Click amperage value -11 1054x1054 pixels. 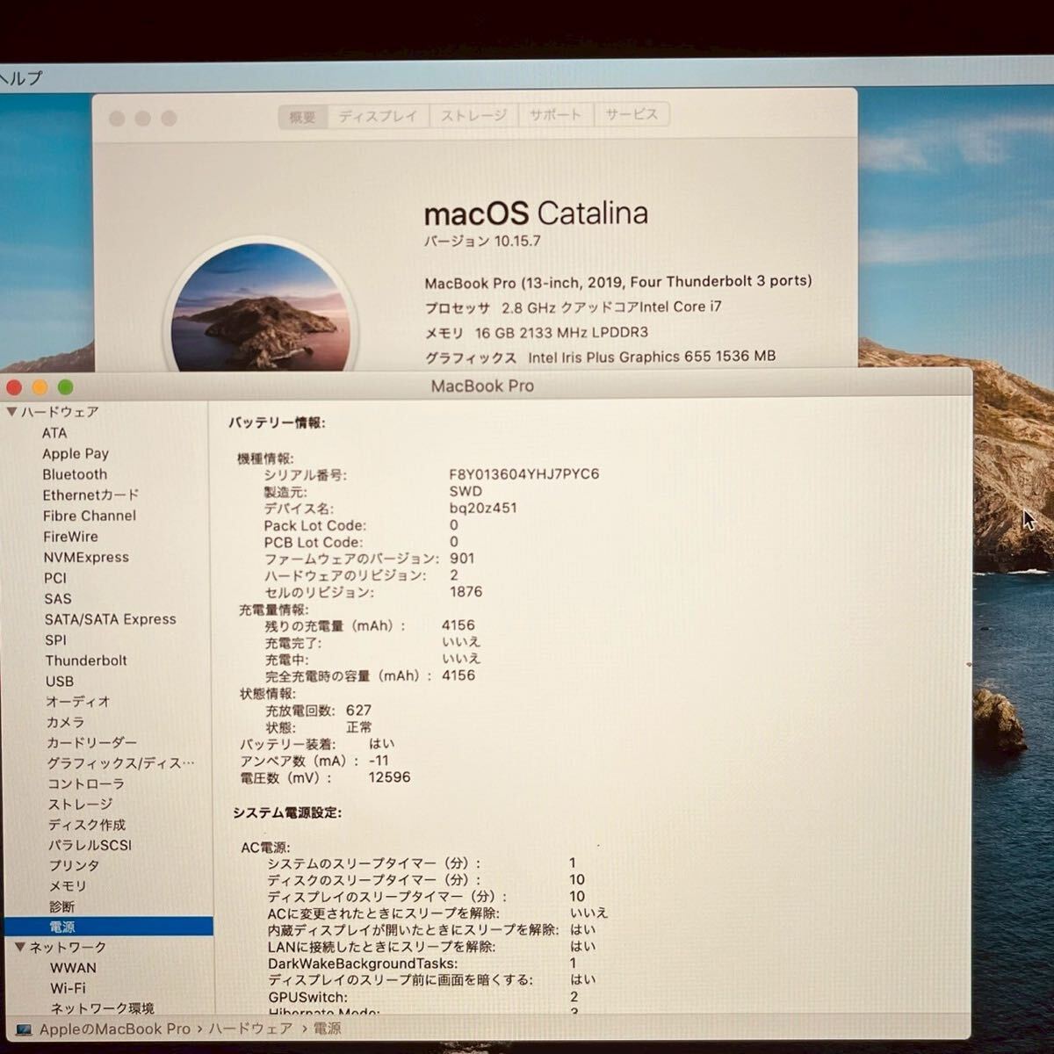(379, 761)
